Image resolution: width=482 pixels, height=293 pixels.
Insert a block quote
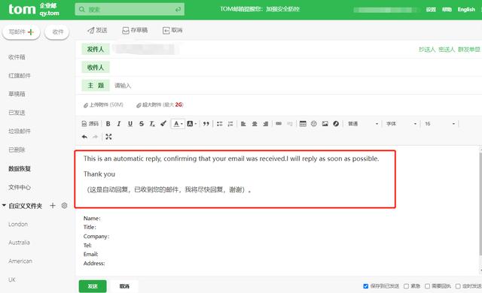(206, 123)
